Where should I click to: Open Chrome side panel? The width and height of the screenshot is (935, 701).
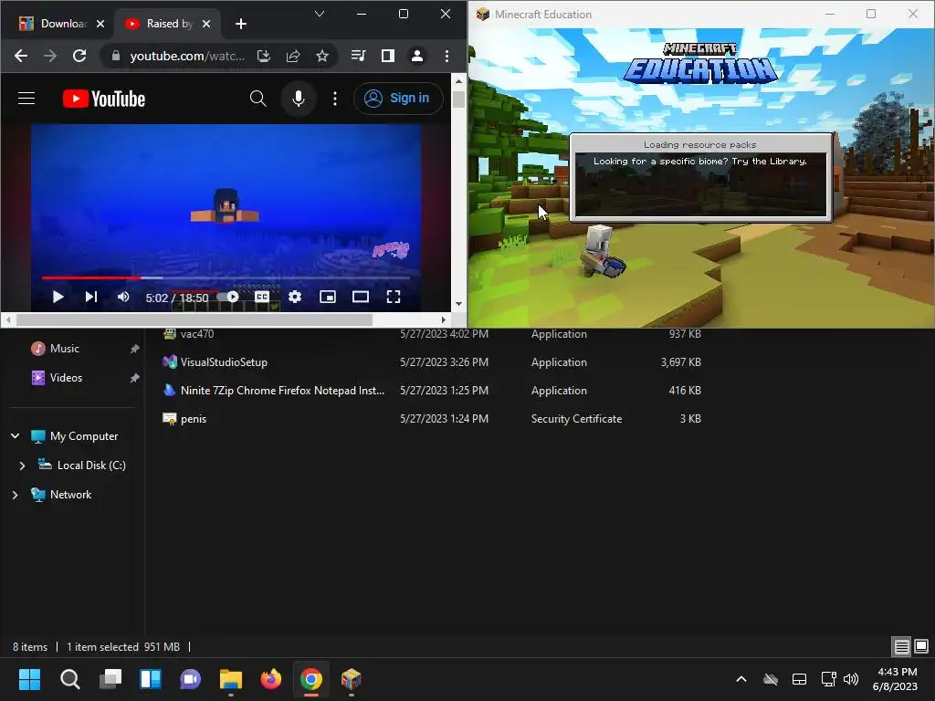pyautogui.click(x=387, y=56)
